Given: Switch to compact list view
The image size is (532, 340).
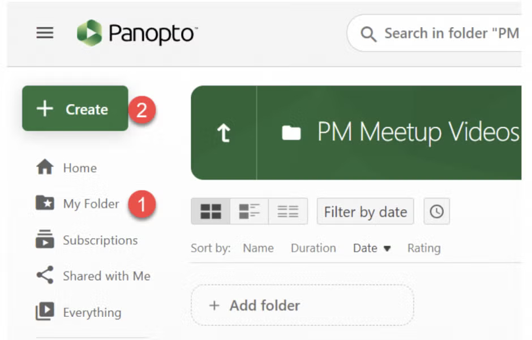Looking at the screenshot, I should (x=288, y=212).
